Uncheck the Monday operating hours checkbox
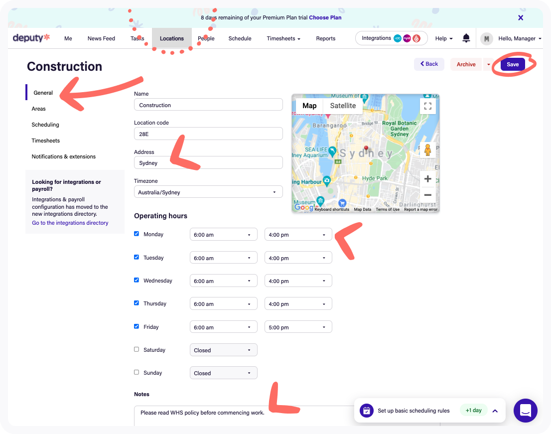Image resolution: width=551 pixels, height=434 pixels. click(137, 234)
